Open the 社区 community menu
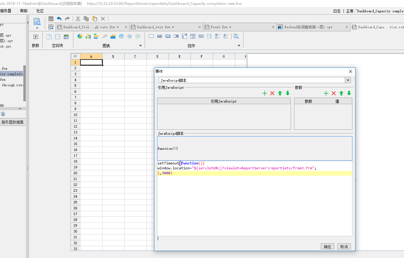 40,11
